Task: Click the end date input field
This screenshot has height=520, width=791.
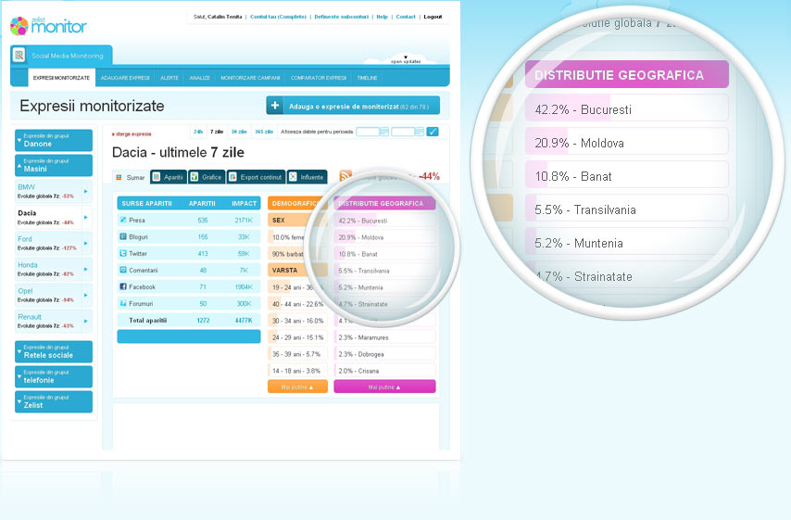Action: coord(403,132)
